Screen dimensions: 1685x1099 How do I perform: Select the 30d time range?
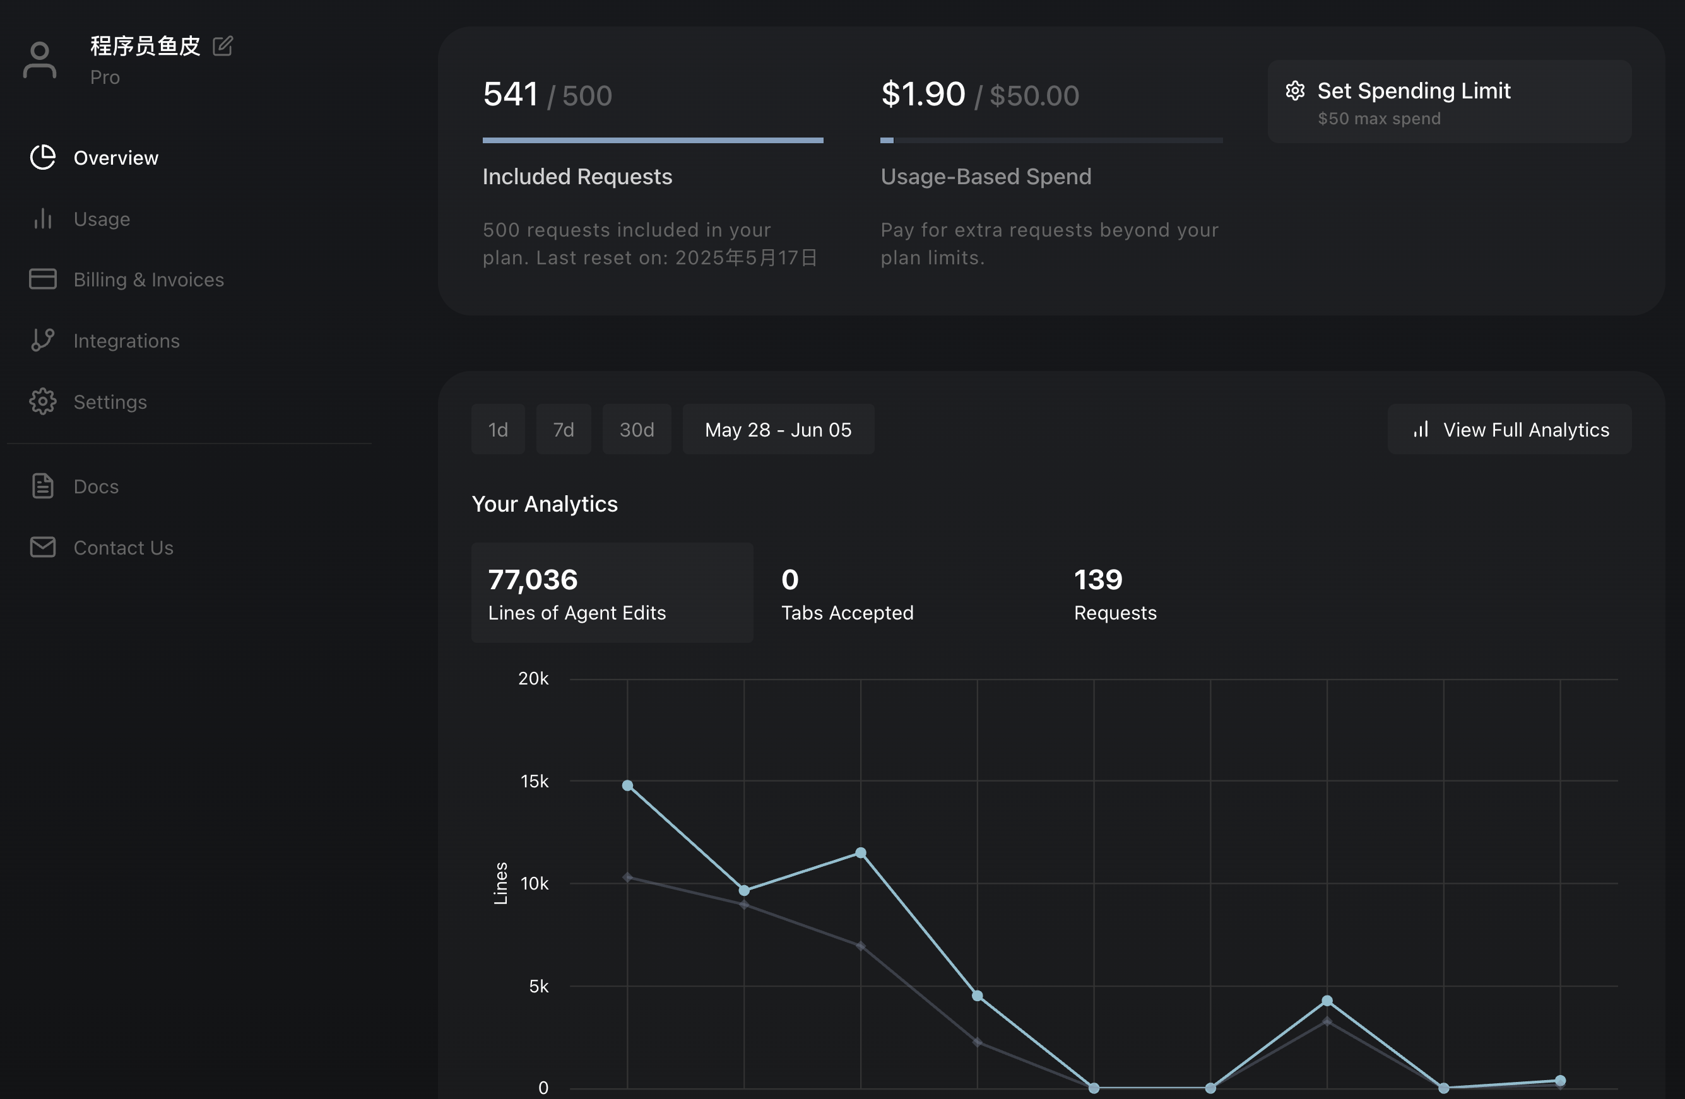637,430
